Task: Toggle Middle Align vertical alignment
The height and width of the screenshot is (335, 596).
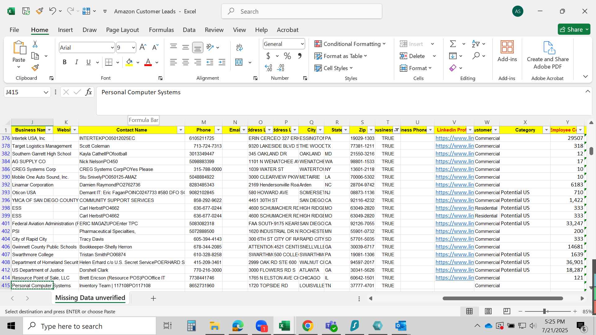Action: 186,47
